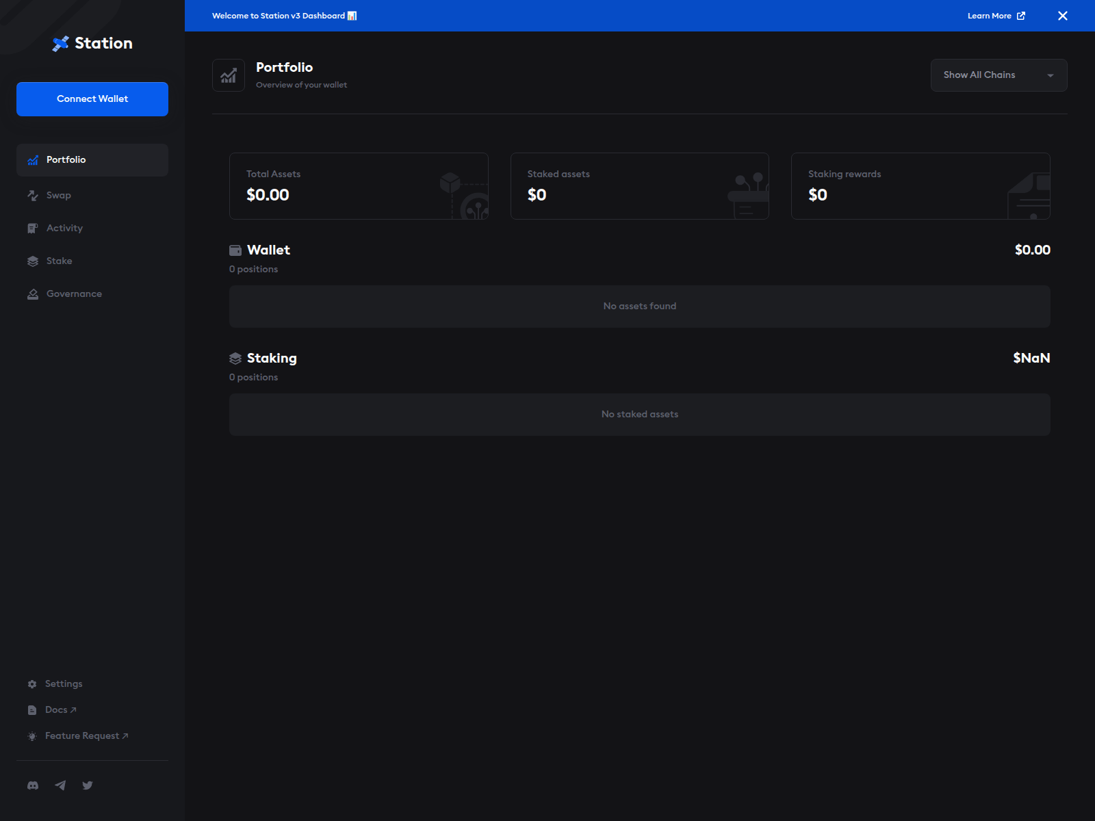This screenshot has width=1095, height=821.
Task: Open the Settings gear icon
Action: [32, 683]
